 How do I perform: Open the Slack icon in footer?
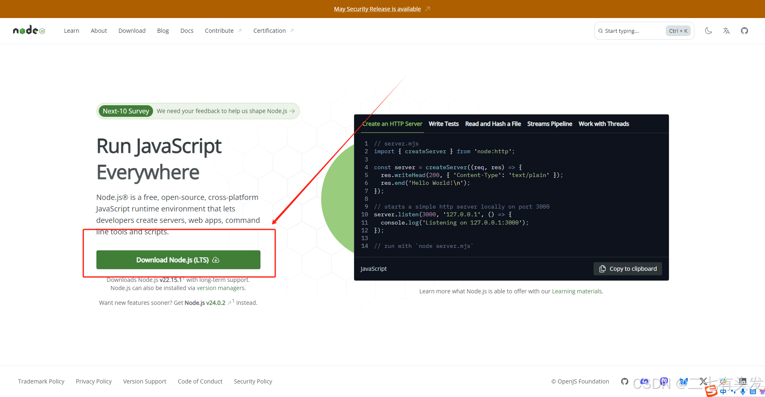tap(723, 381)
